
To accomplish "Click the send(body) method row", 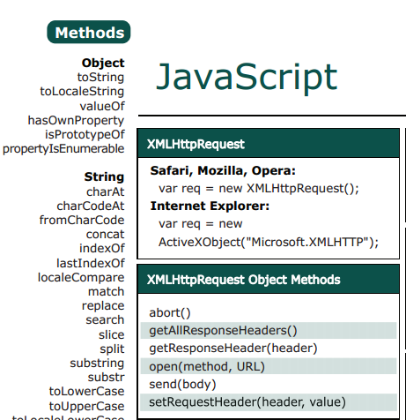I will click(269, 384).
